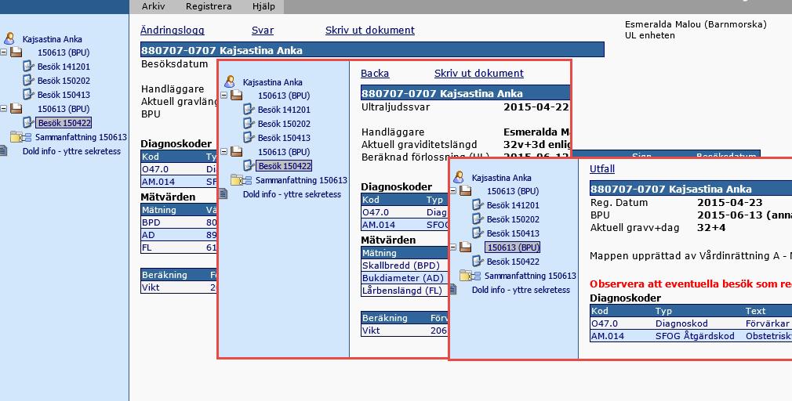Collapse first 150613 (BPU) folder in middle panel
The width and height of the screenshot is (792, 401).
pos(224,96)
